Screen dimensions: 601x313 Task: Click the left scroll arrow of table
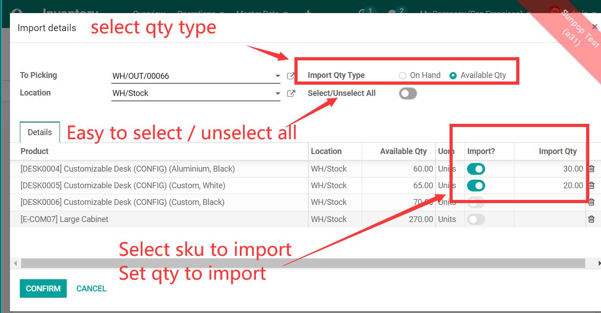pyautogui.click(x=15, y=263)
